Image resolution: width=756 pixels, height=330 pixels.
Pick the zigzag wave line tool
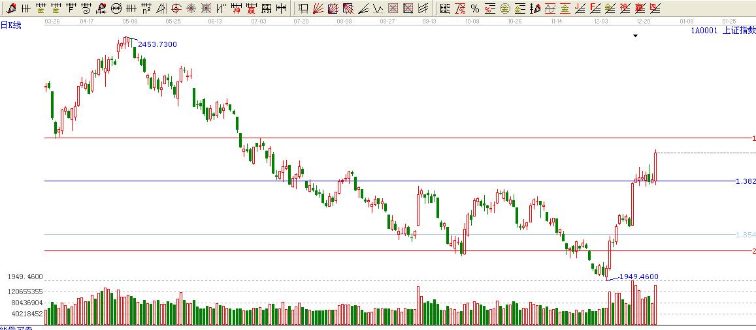click(378, 8)
